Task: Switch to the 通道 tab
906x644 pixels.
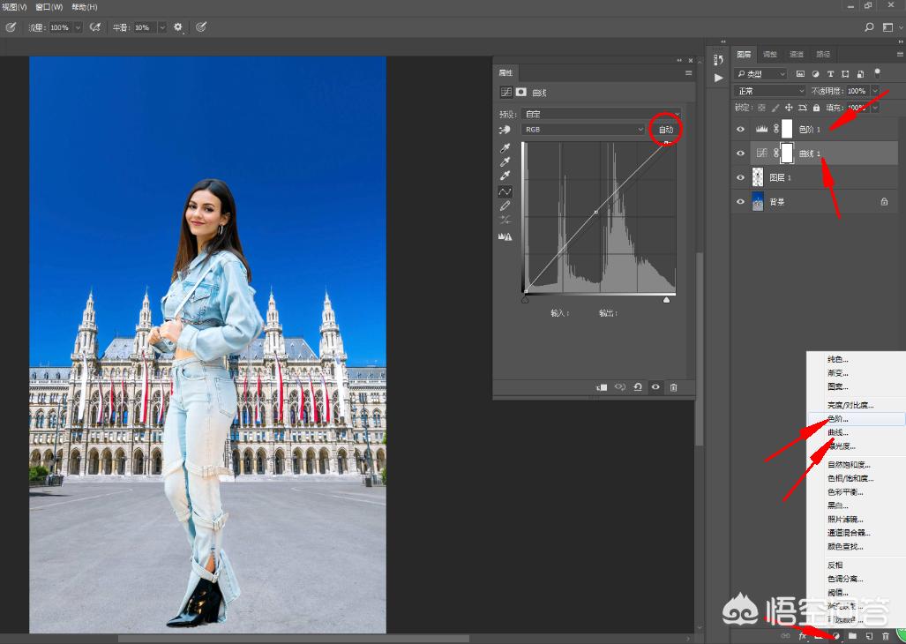Action: [797, 55]
